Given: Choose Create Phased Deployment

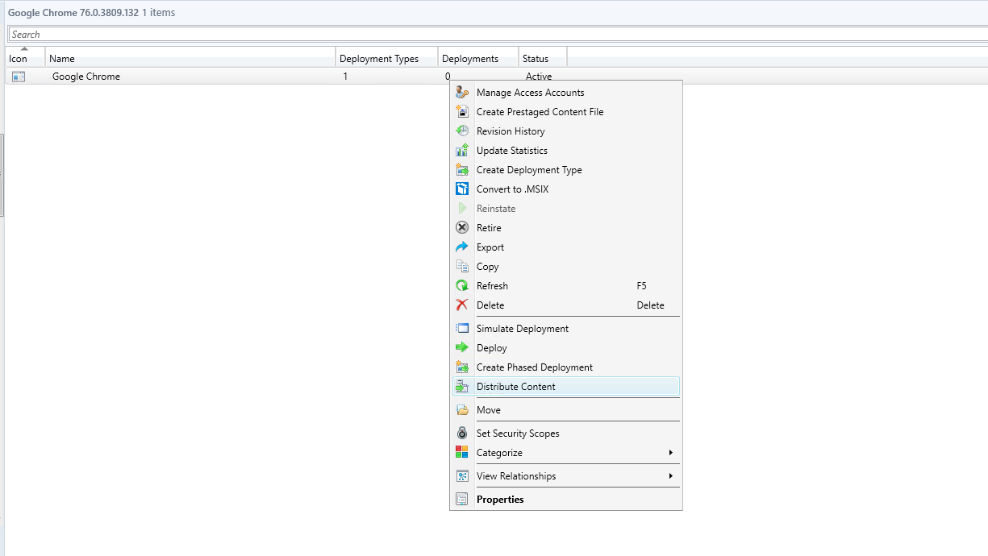Looking at the screenshot, I should (566, 367).
